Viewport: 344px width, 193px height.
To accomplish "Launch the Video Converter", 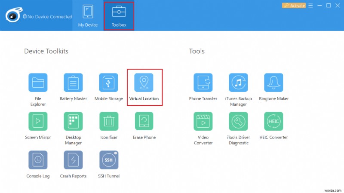I will [203, 122].
